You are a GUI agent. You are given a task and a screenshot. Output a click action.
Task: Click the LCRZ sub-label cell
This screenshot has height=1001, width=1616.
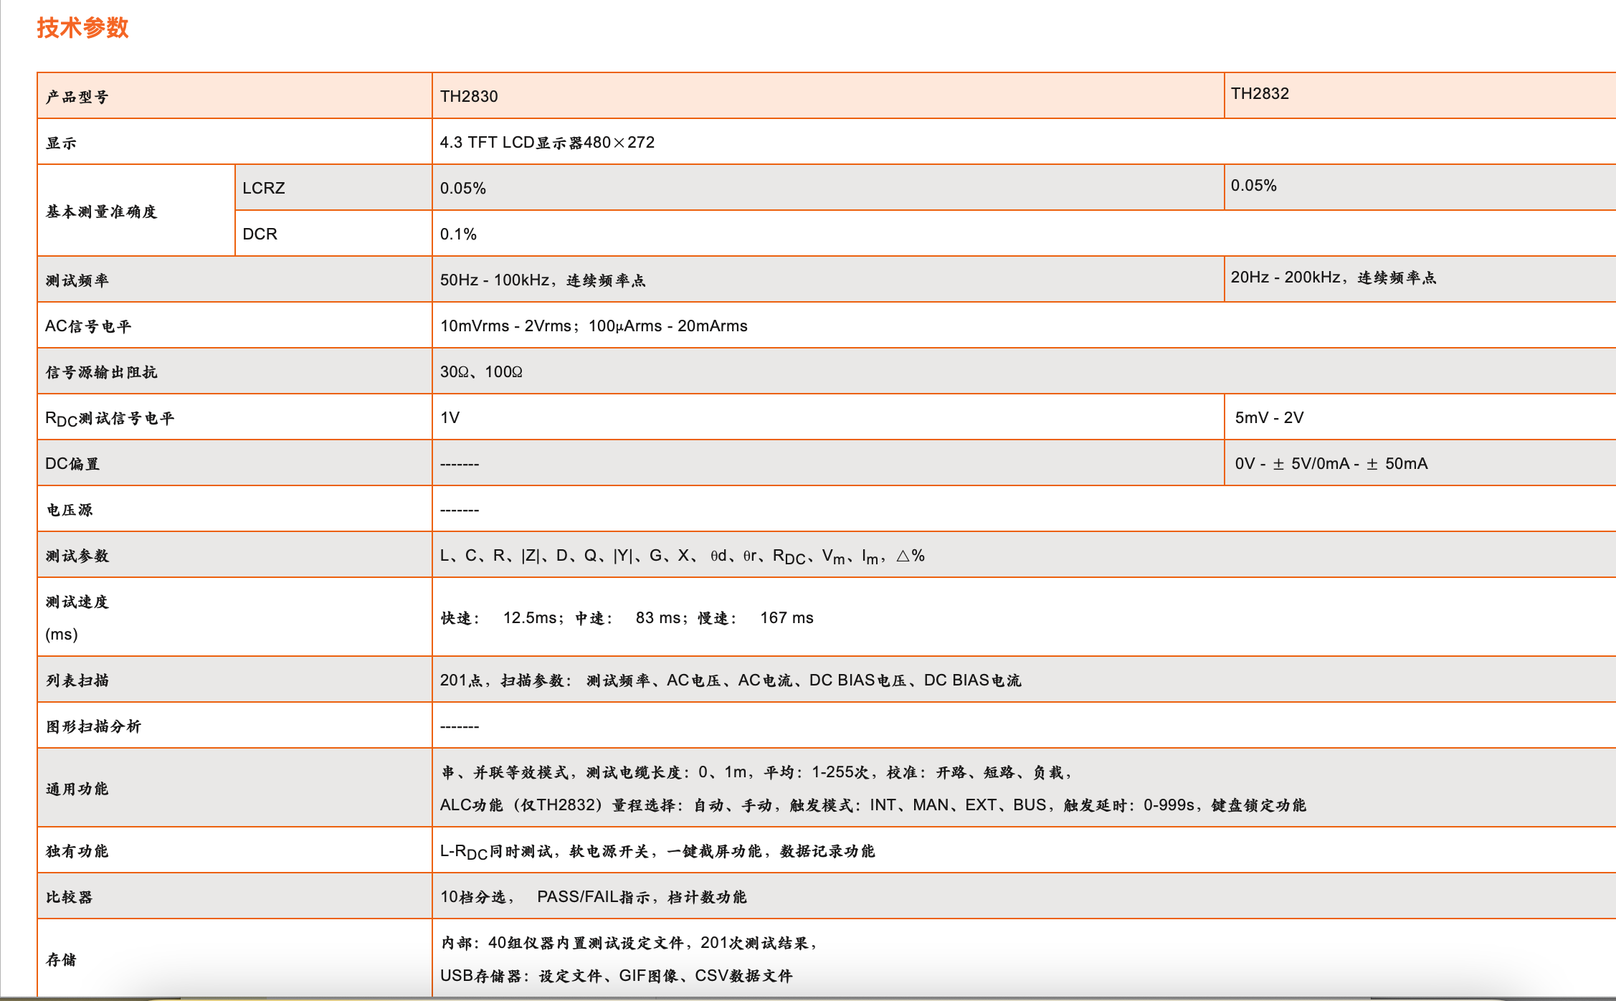[x=333, y=187]
